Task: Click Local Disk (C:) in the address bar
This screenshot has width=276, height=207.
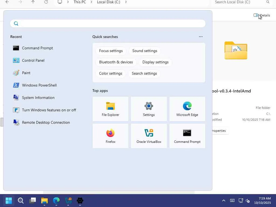Action: point(108,2)
